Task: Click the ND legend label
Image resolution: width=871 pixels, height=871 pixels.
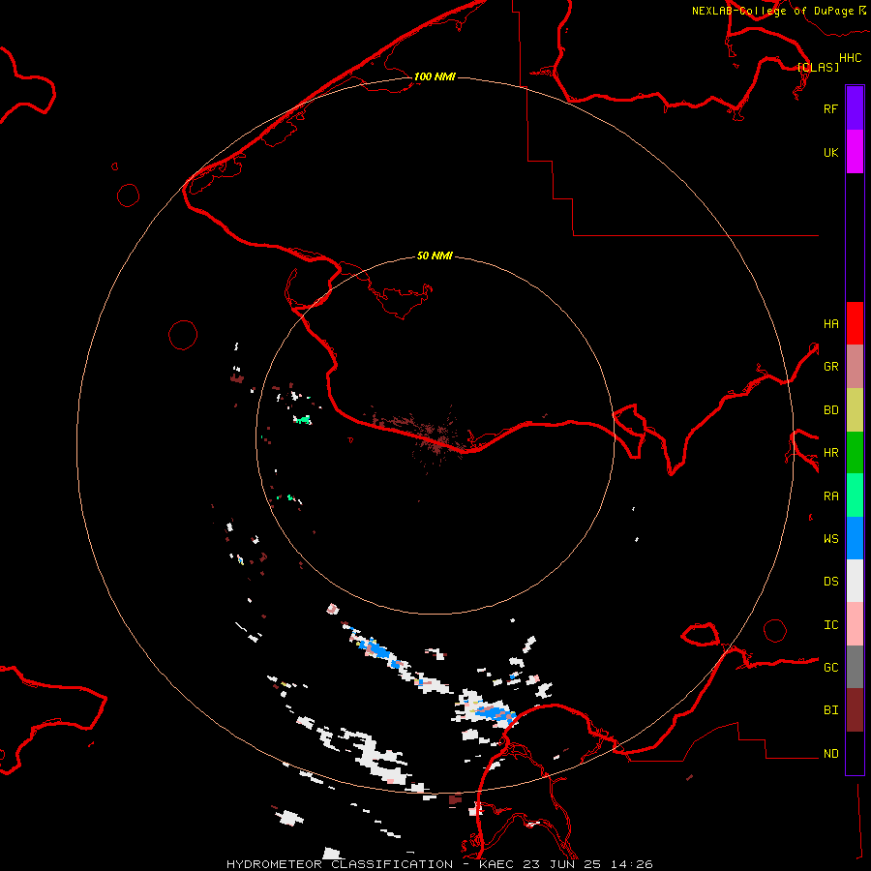Action: pos(830,754)
